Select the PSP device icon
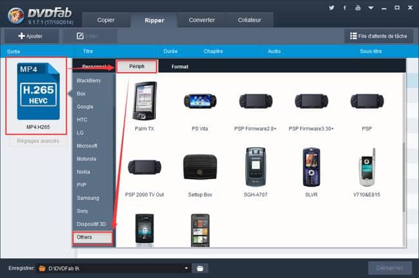This screenshot has height=278, width=419. click(367, 101)
